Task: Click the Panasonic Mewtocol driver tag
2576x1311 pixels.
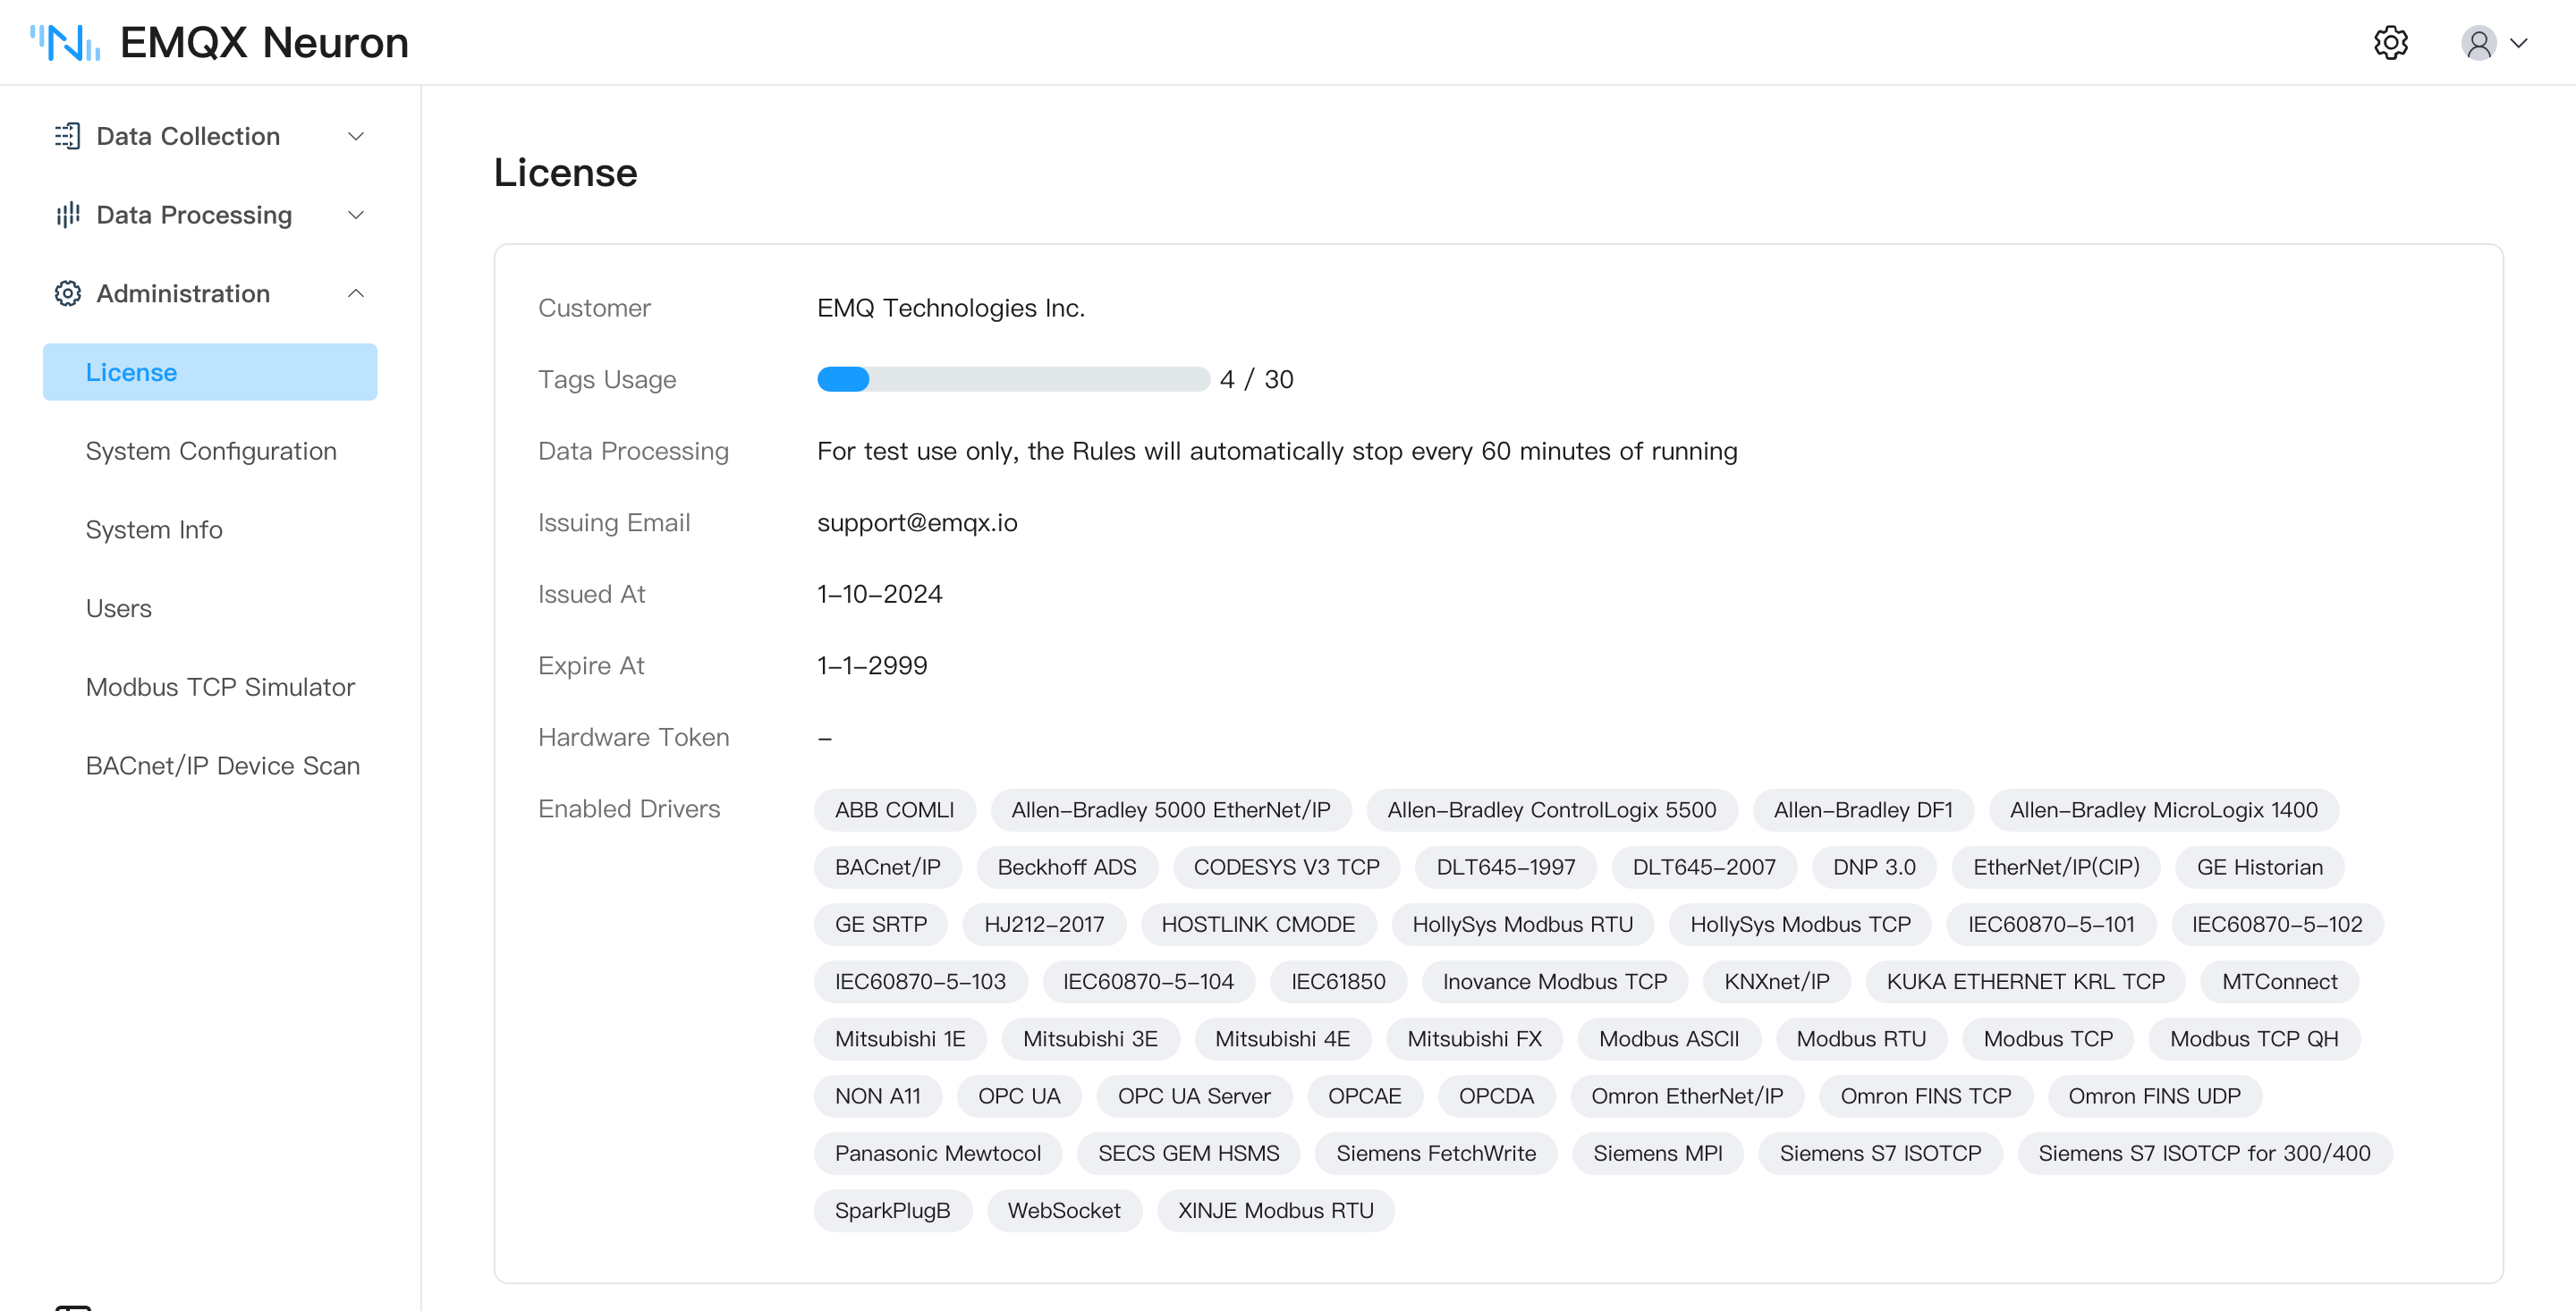Action: tap(937, 1153)
